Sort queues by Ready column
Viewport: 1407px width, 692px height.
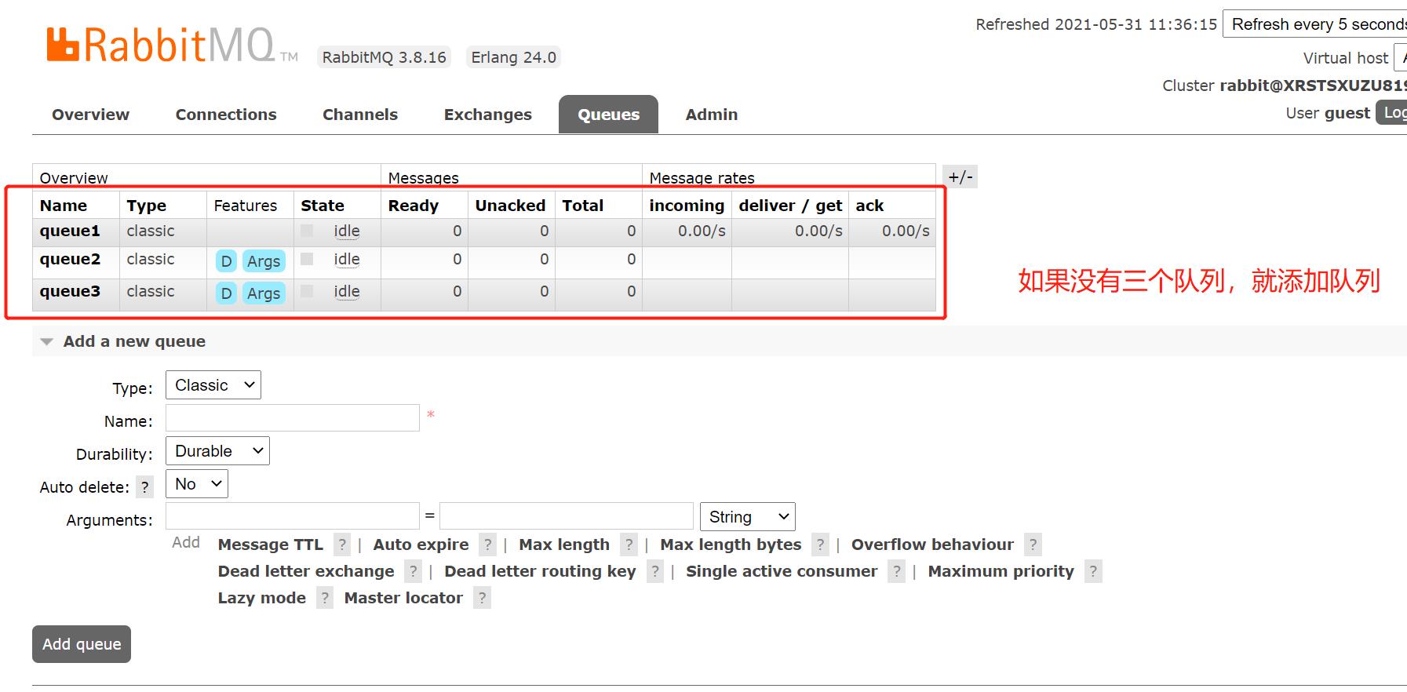pos(414,206)
